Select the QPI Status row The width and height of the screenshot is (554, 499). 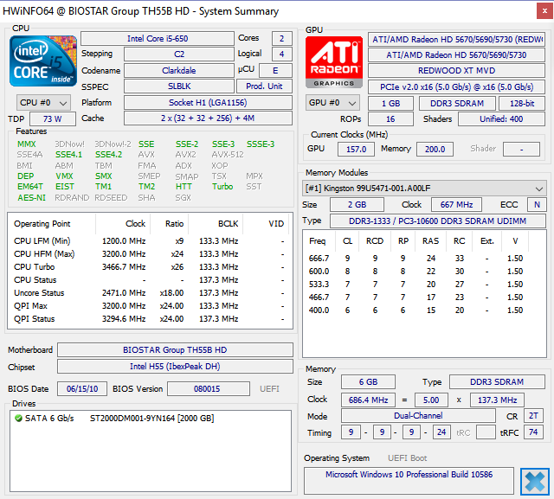click(x=150, y=319)
